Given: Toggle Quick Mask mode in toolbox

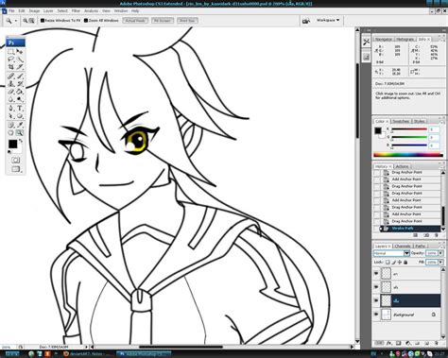Looking at the screenshot, I should (x=15, y=160).
